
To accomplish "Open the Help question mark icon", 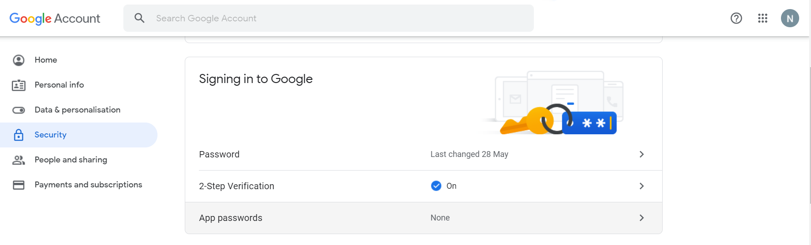I will (x=736, y=18).
